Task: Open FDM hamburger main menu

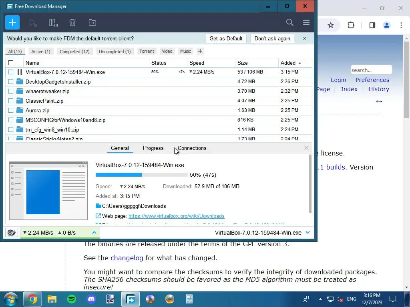Action: 306,22
